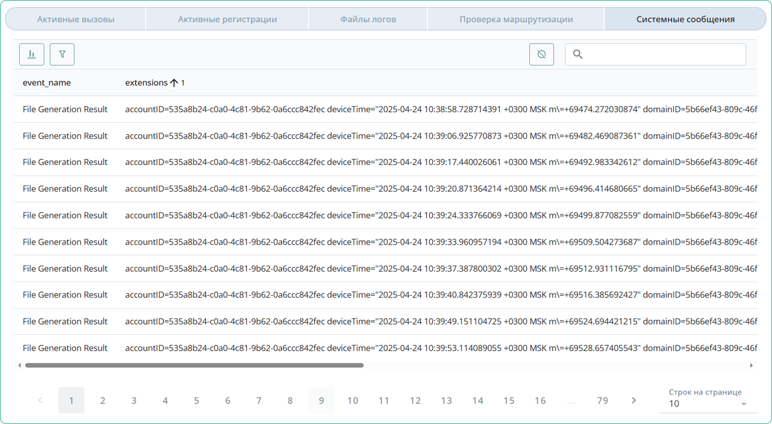Open the rows per page dropdown
772x424 pixels.
708,404
